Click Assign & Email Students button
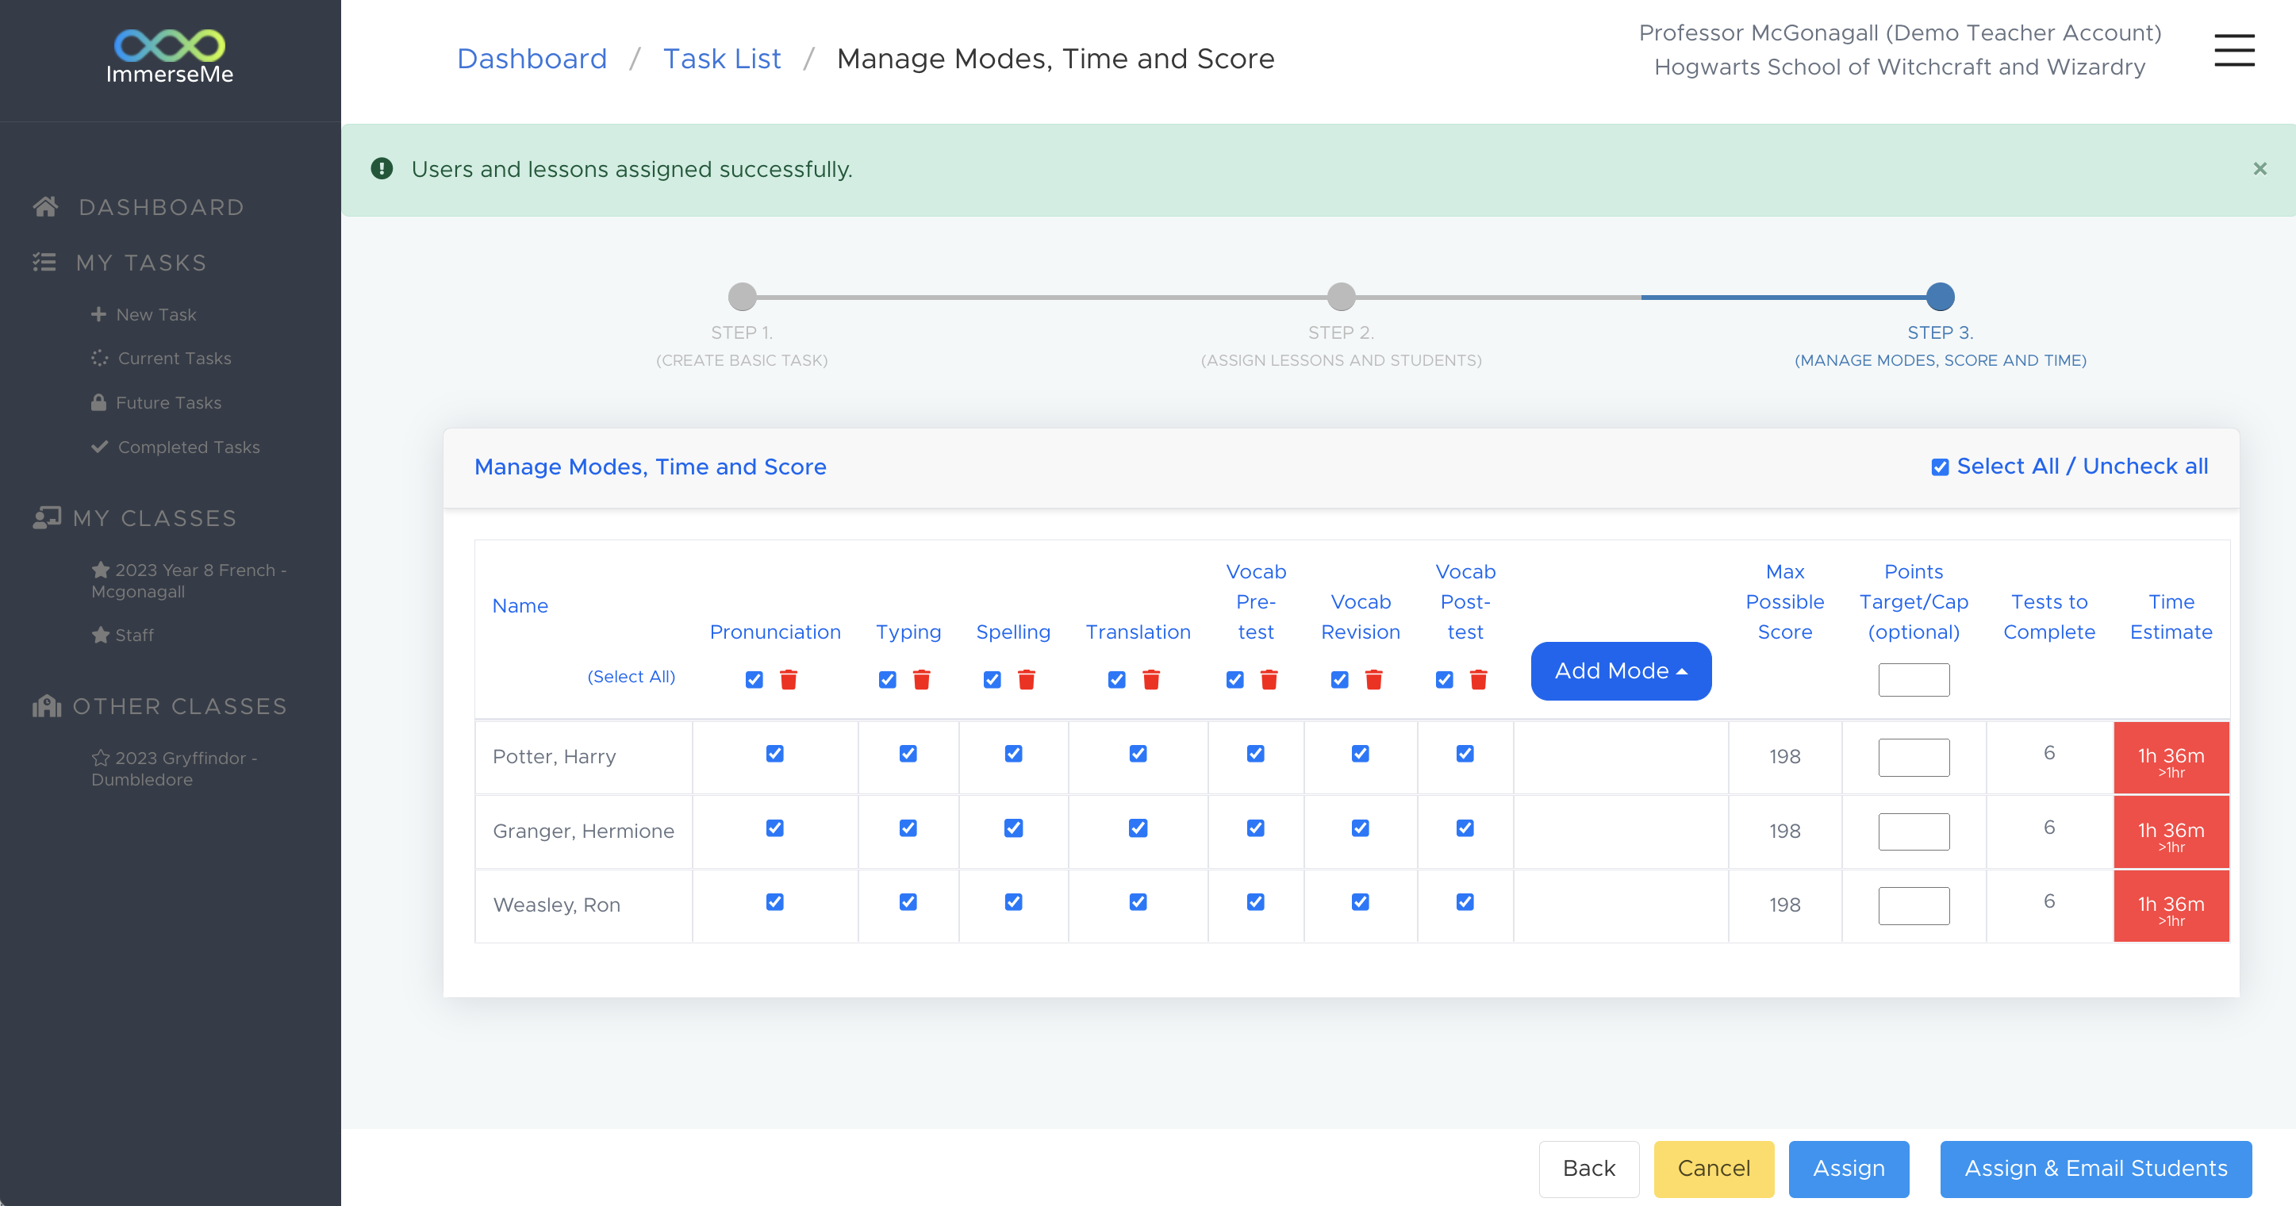 pyautogui.click(x=2095, y=1169)
